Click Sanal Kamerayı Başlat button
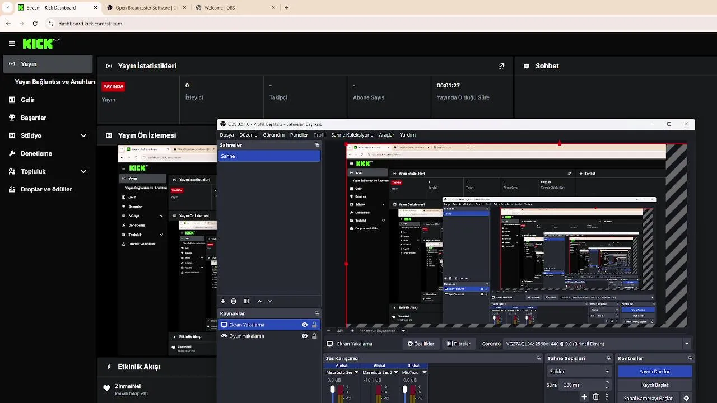This screenshot has width=717, height=403. (x=648, y=399)
